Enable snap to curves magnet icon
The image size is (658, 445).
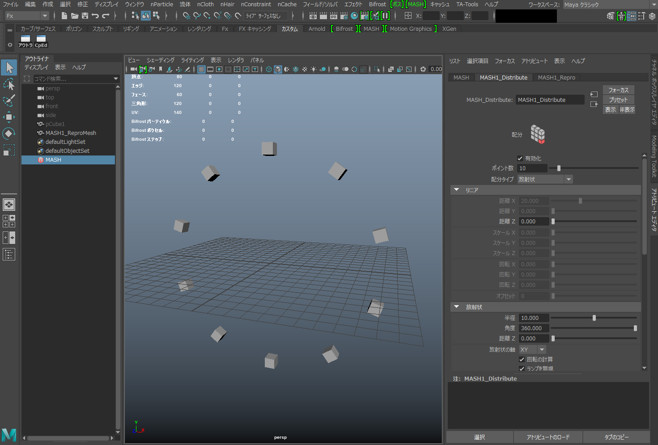197,16
